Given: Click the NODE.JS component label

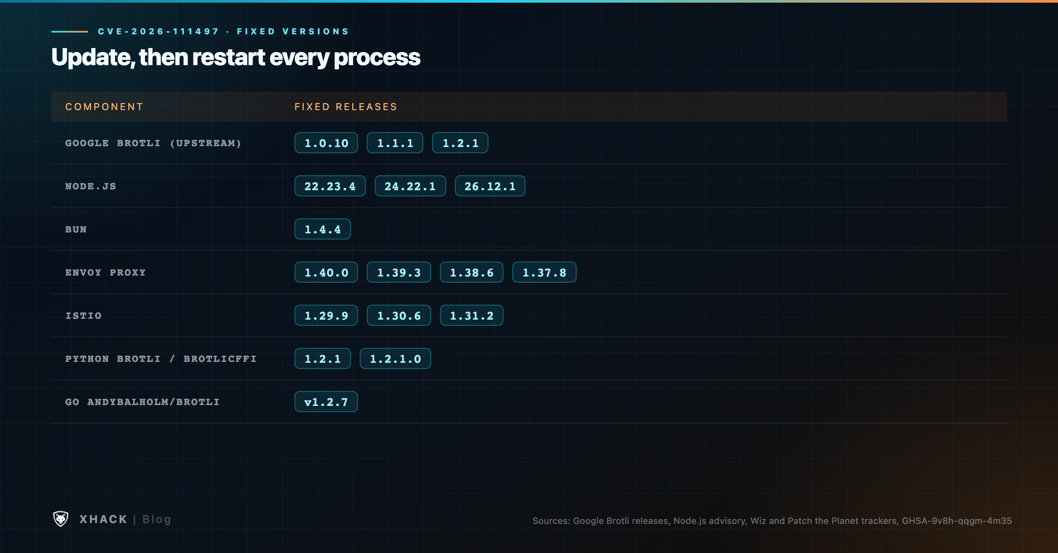Looking at the screenshot, I should [x=91, y=186].
